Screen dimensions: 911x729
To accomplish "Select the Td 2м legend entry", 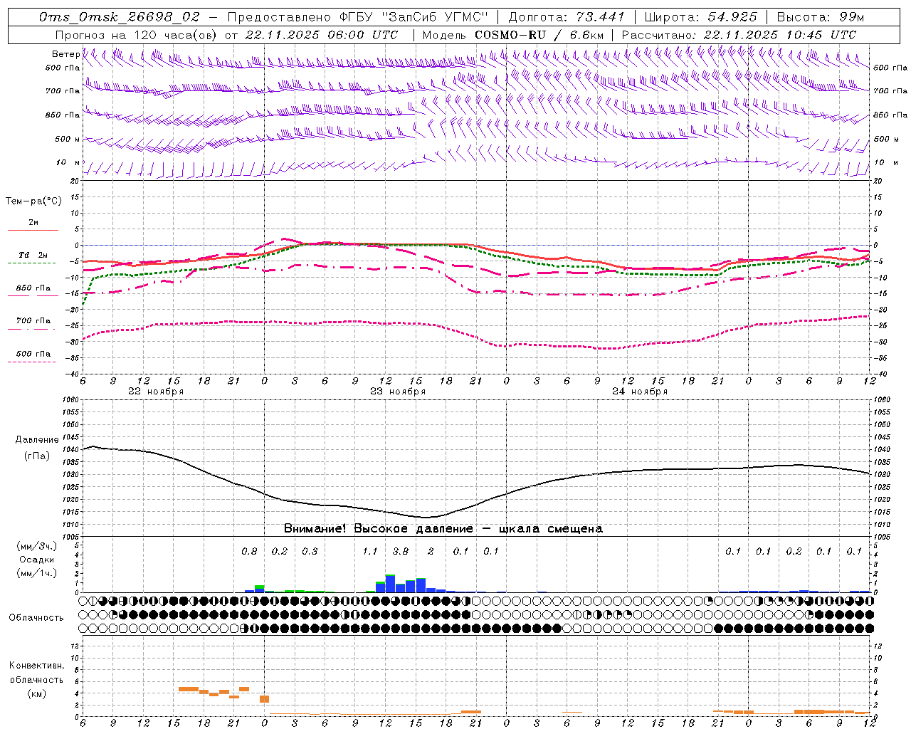I will 33,255.
